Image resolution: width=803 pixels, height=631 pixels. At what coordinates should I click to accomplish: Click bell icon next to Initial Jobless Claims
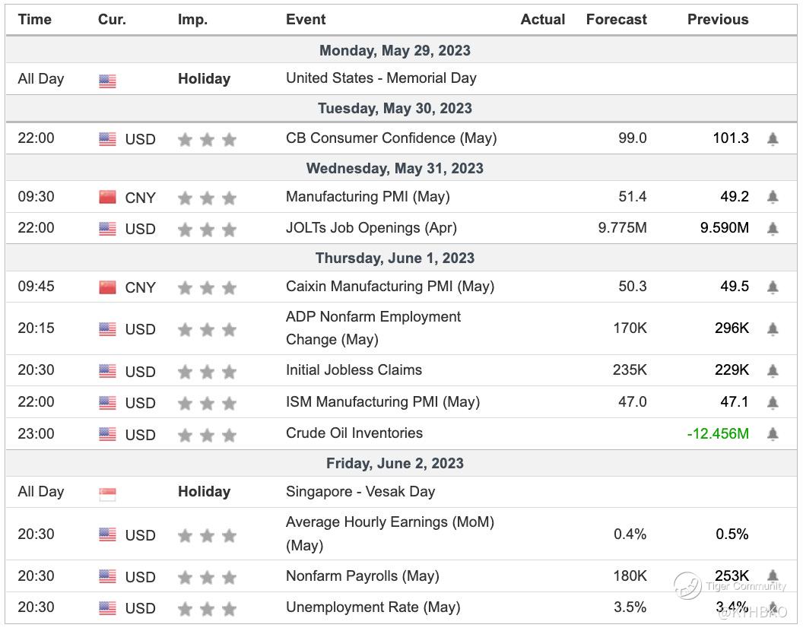pos(773,371)
